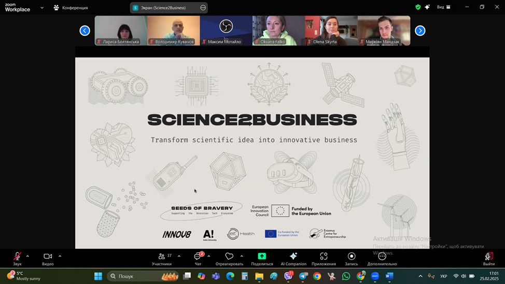Leave the meeting via Выйти
Viewport: 505px width, 284px height.
tap(488, 259)
